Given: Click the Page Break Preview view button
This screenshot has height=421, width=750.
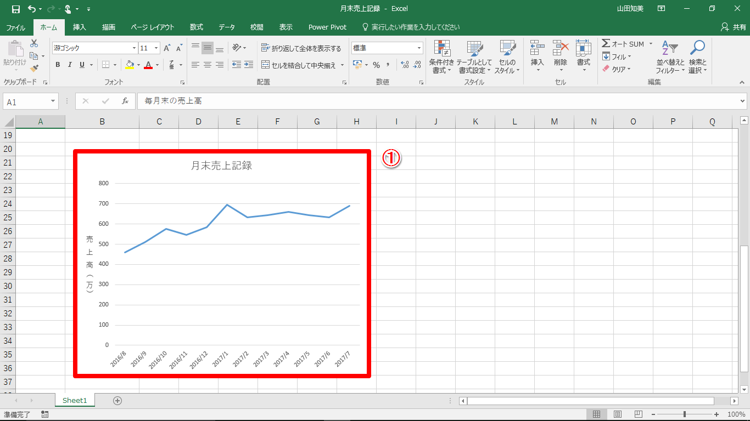Looking at the screenshot, I should [638, 414].
